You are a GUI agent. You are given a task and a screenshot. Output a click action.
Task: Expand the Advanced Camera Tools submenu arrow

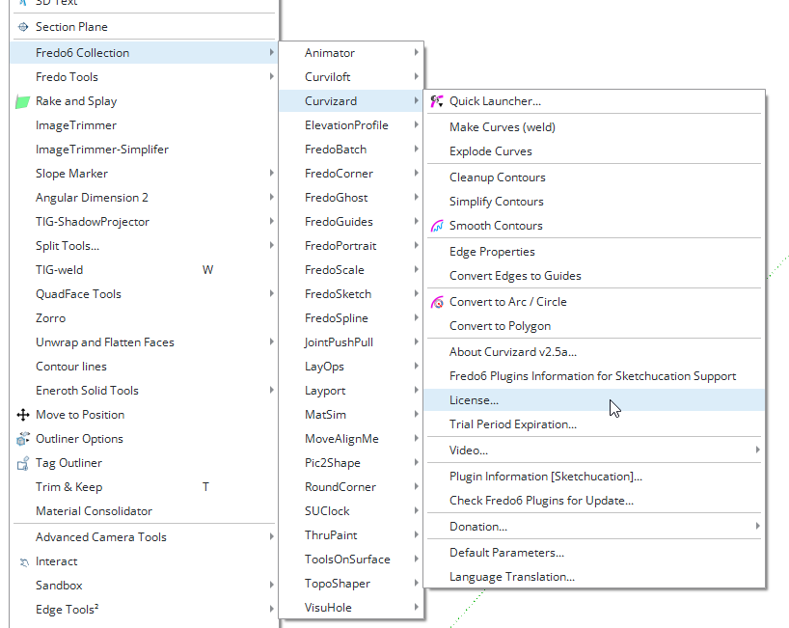pyautogui.click(x=271, y=537)
